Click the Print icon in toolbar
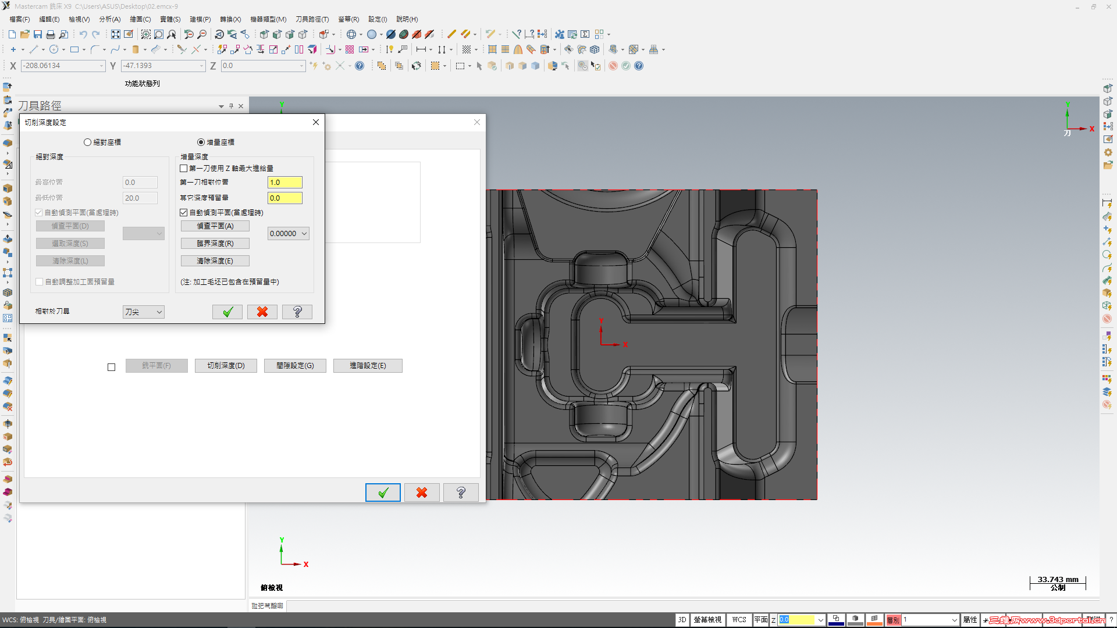The width and height of the screenshot is (1117, 628). 51,34
